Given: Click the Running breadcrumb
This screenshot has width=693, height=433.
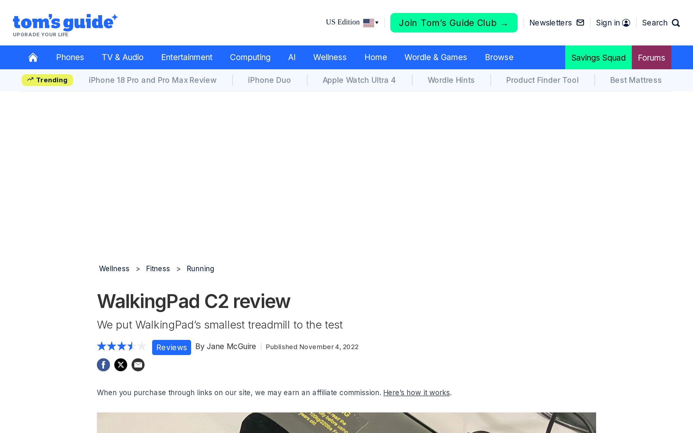Looking at the screenshot, I should [200, 269].
